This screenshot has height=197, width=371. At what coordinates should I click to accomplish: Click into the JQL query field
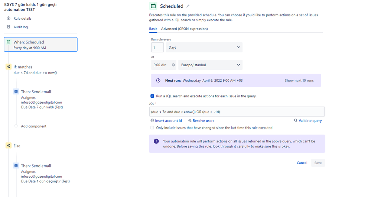[x=237, y=112]
